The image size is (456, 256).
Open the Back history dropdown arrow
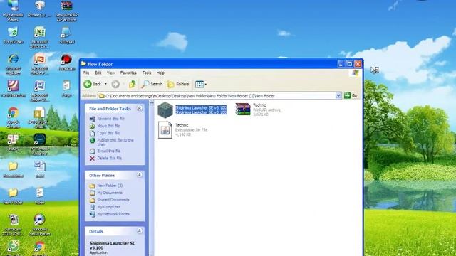(105, 84)
